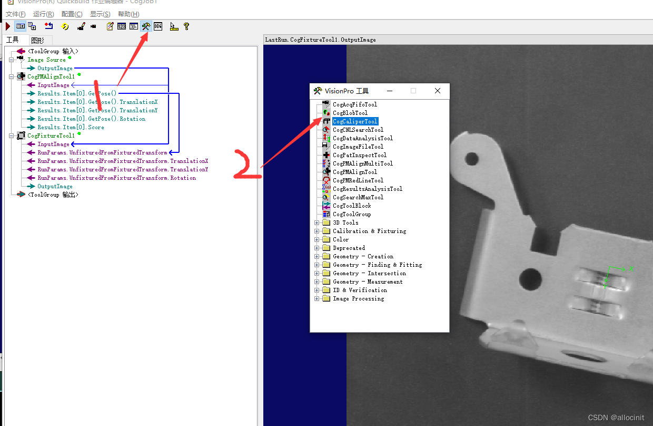Image resolution: width=653 pixels, height=426 pixels.
Task: Click the CogPMAlignMultiTool icon
Action: (326, 163)
